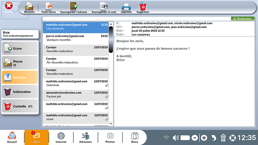Viewport: 258px width, 145px height.
Task: Forward email with Faire suivre
Action: (x=48, y=8)
